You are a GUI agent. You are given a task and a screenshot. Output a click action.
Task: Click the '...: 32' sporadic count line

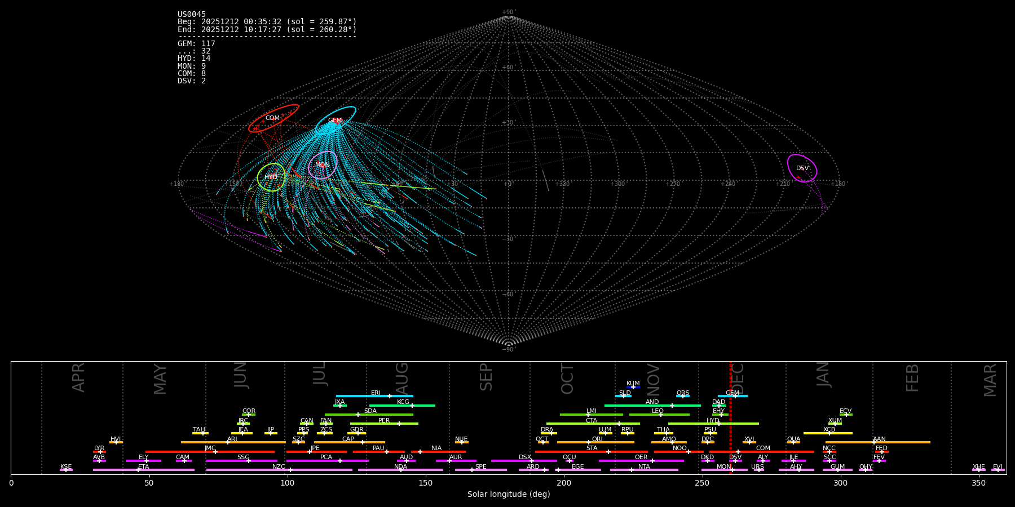194,51
